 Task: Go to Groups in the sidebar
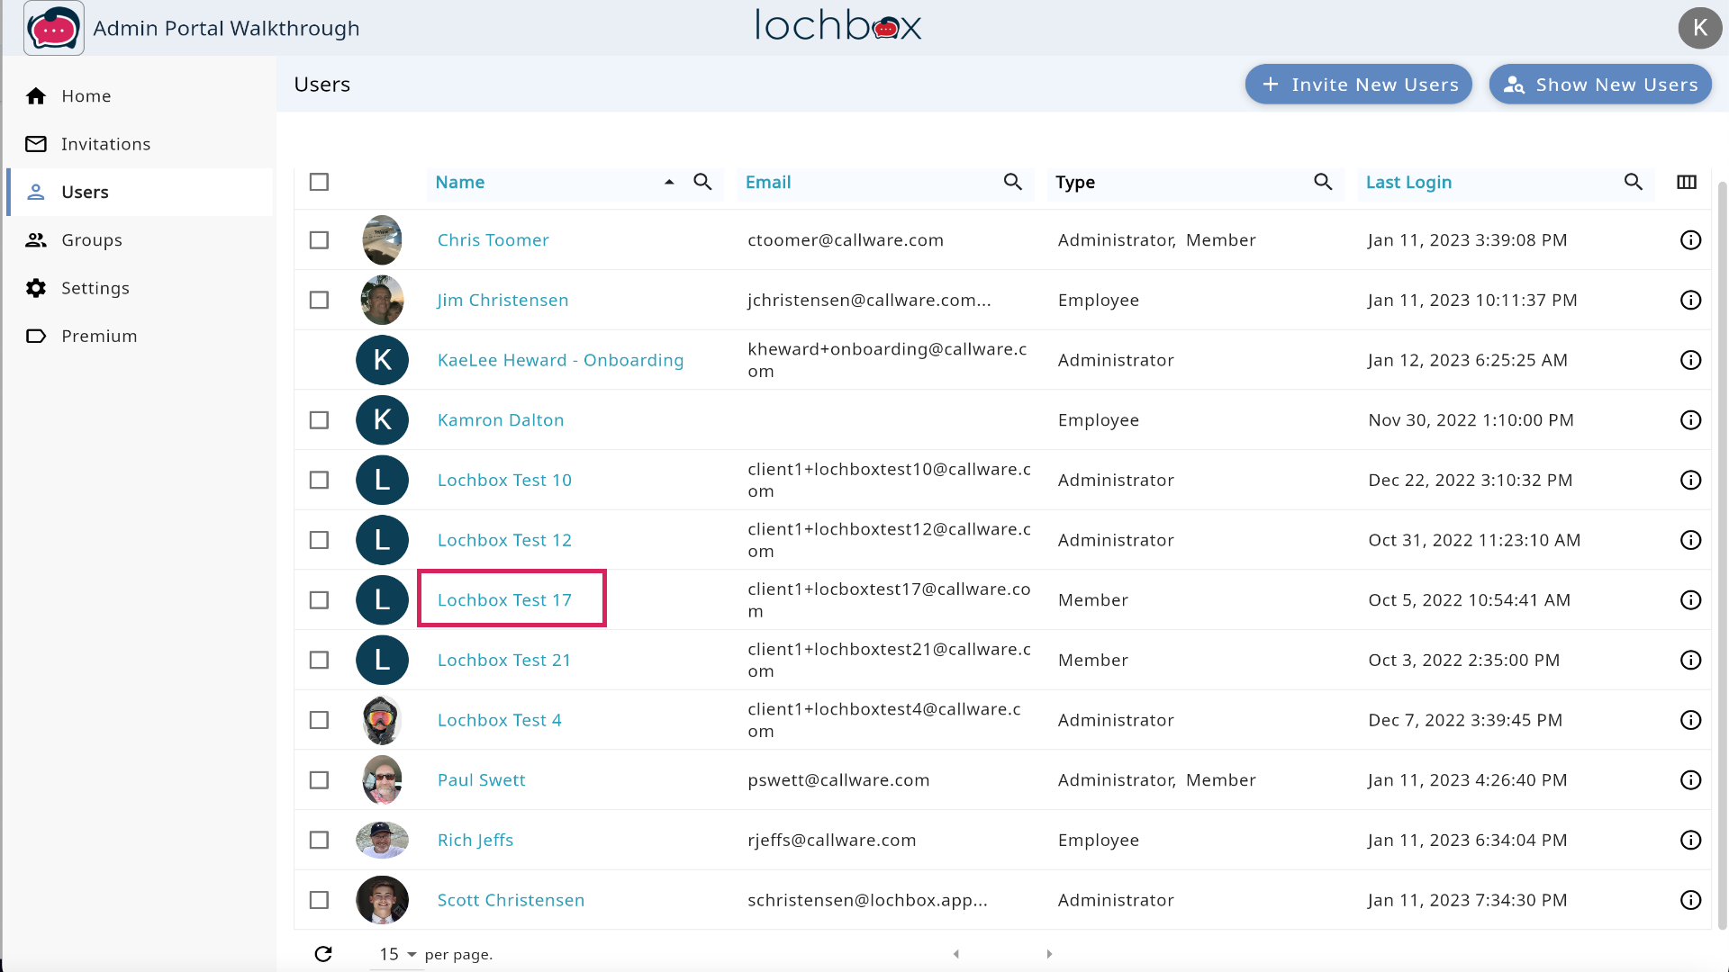click(x=91, y=240)
